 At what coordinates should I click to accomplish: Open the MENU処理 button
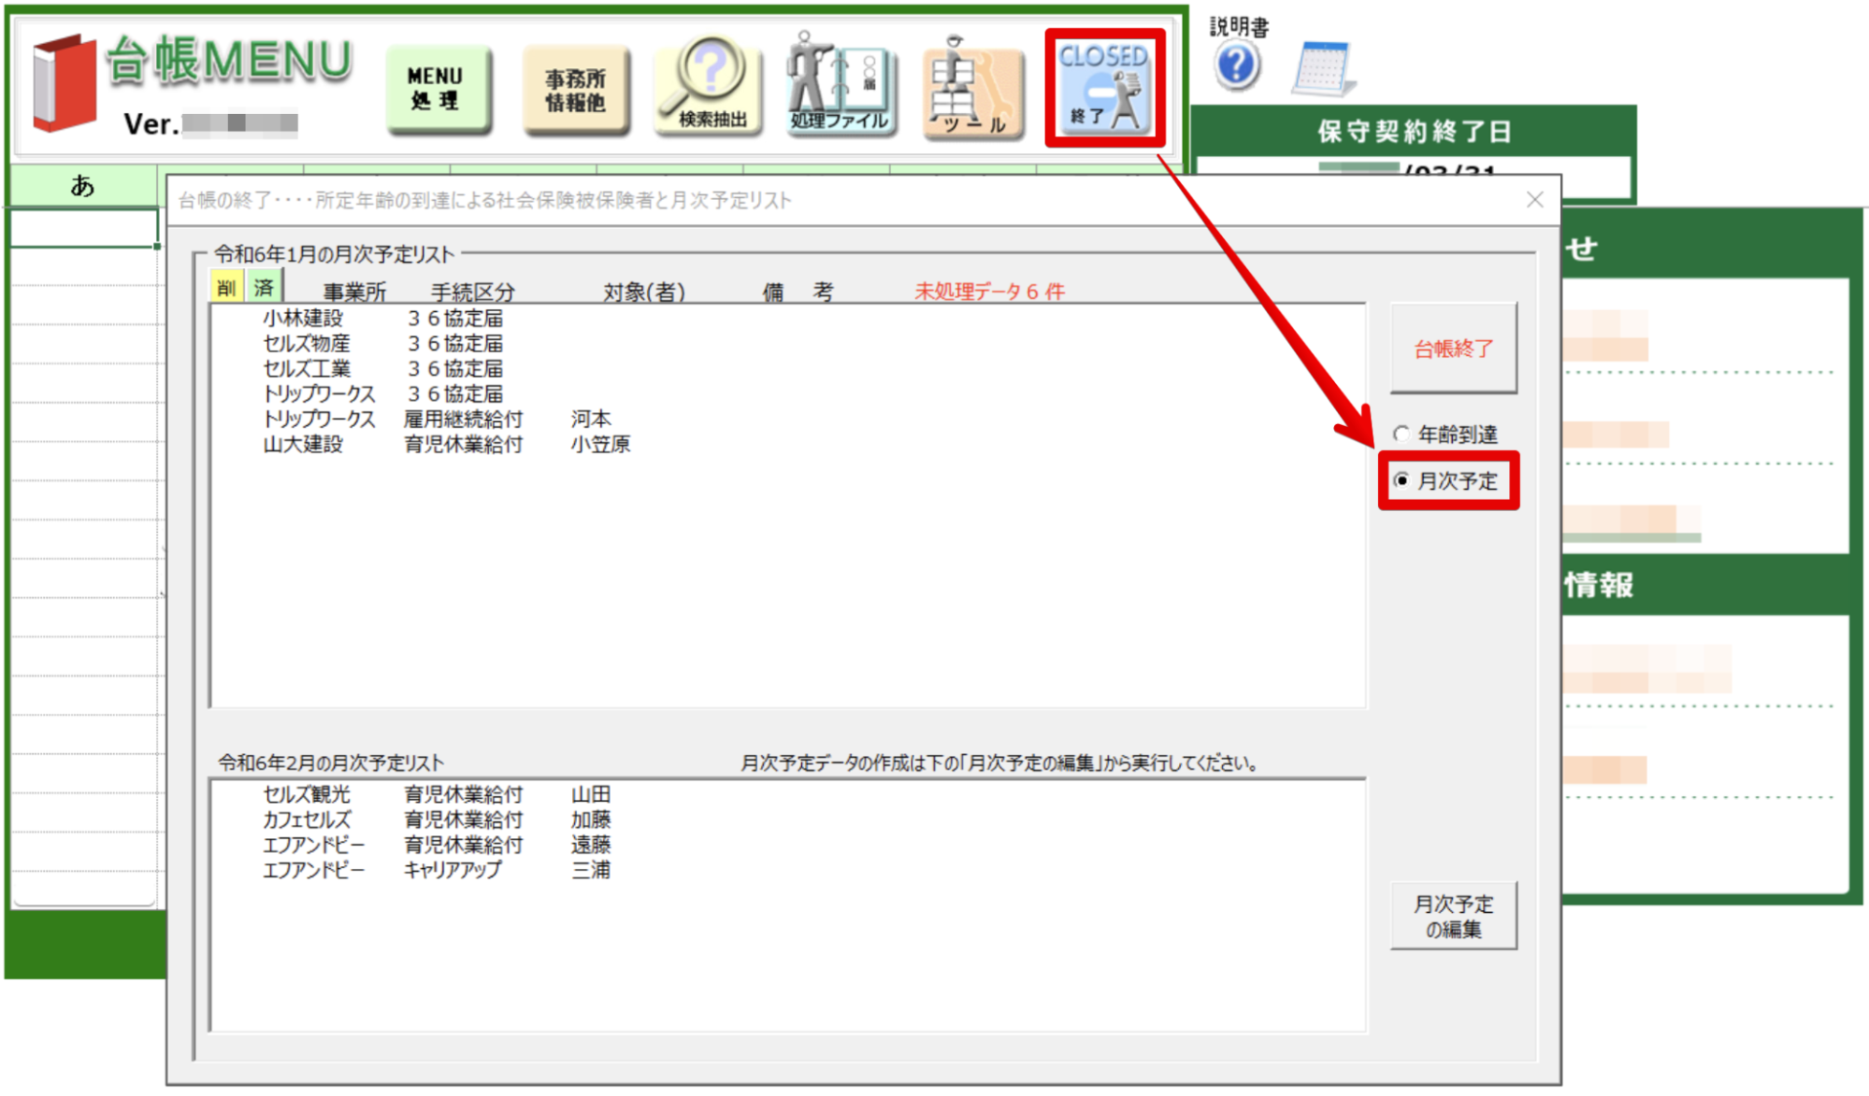437,89
